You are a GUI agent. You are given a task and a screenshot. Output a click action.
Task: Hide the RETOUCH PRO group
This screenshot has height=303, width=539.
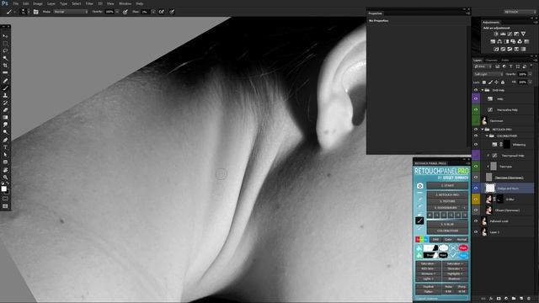(x=476, y=130)
